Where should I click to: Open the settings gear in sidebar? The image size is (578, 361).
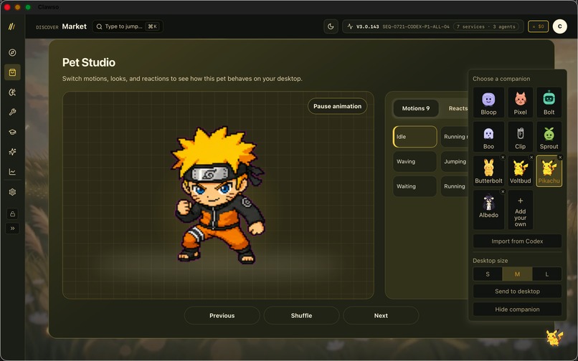point(12,192)
